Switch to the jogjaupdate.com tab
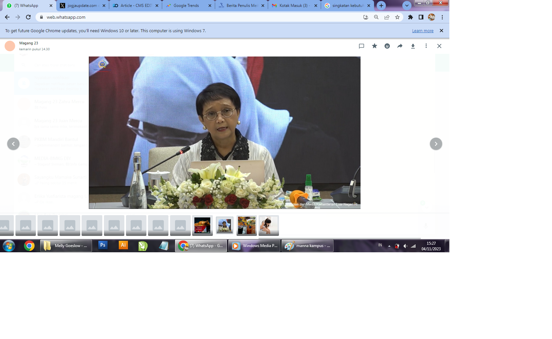The height and width of the screenshot is (339, 552). pos(82,6)
